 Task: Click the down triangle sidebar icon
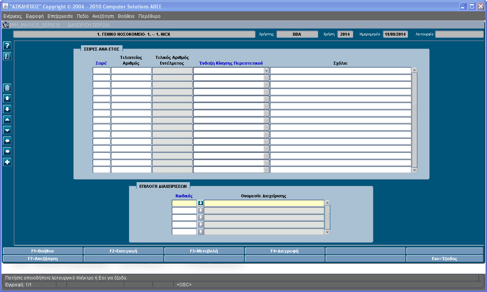7,130
